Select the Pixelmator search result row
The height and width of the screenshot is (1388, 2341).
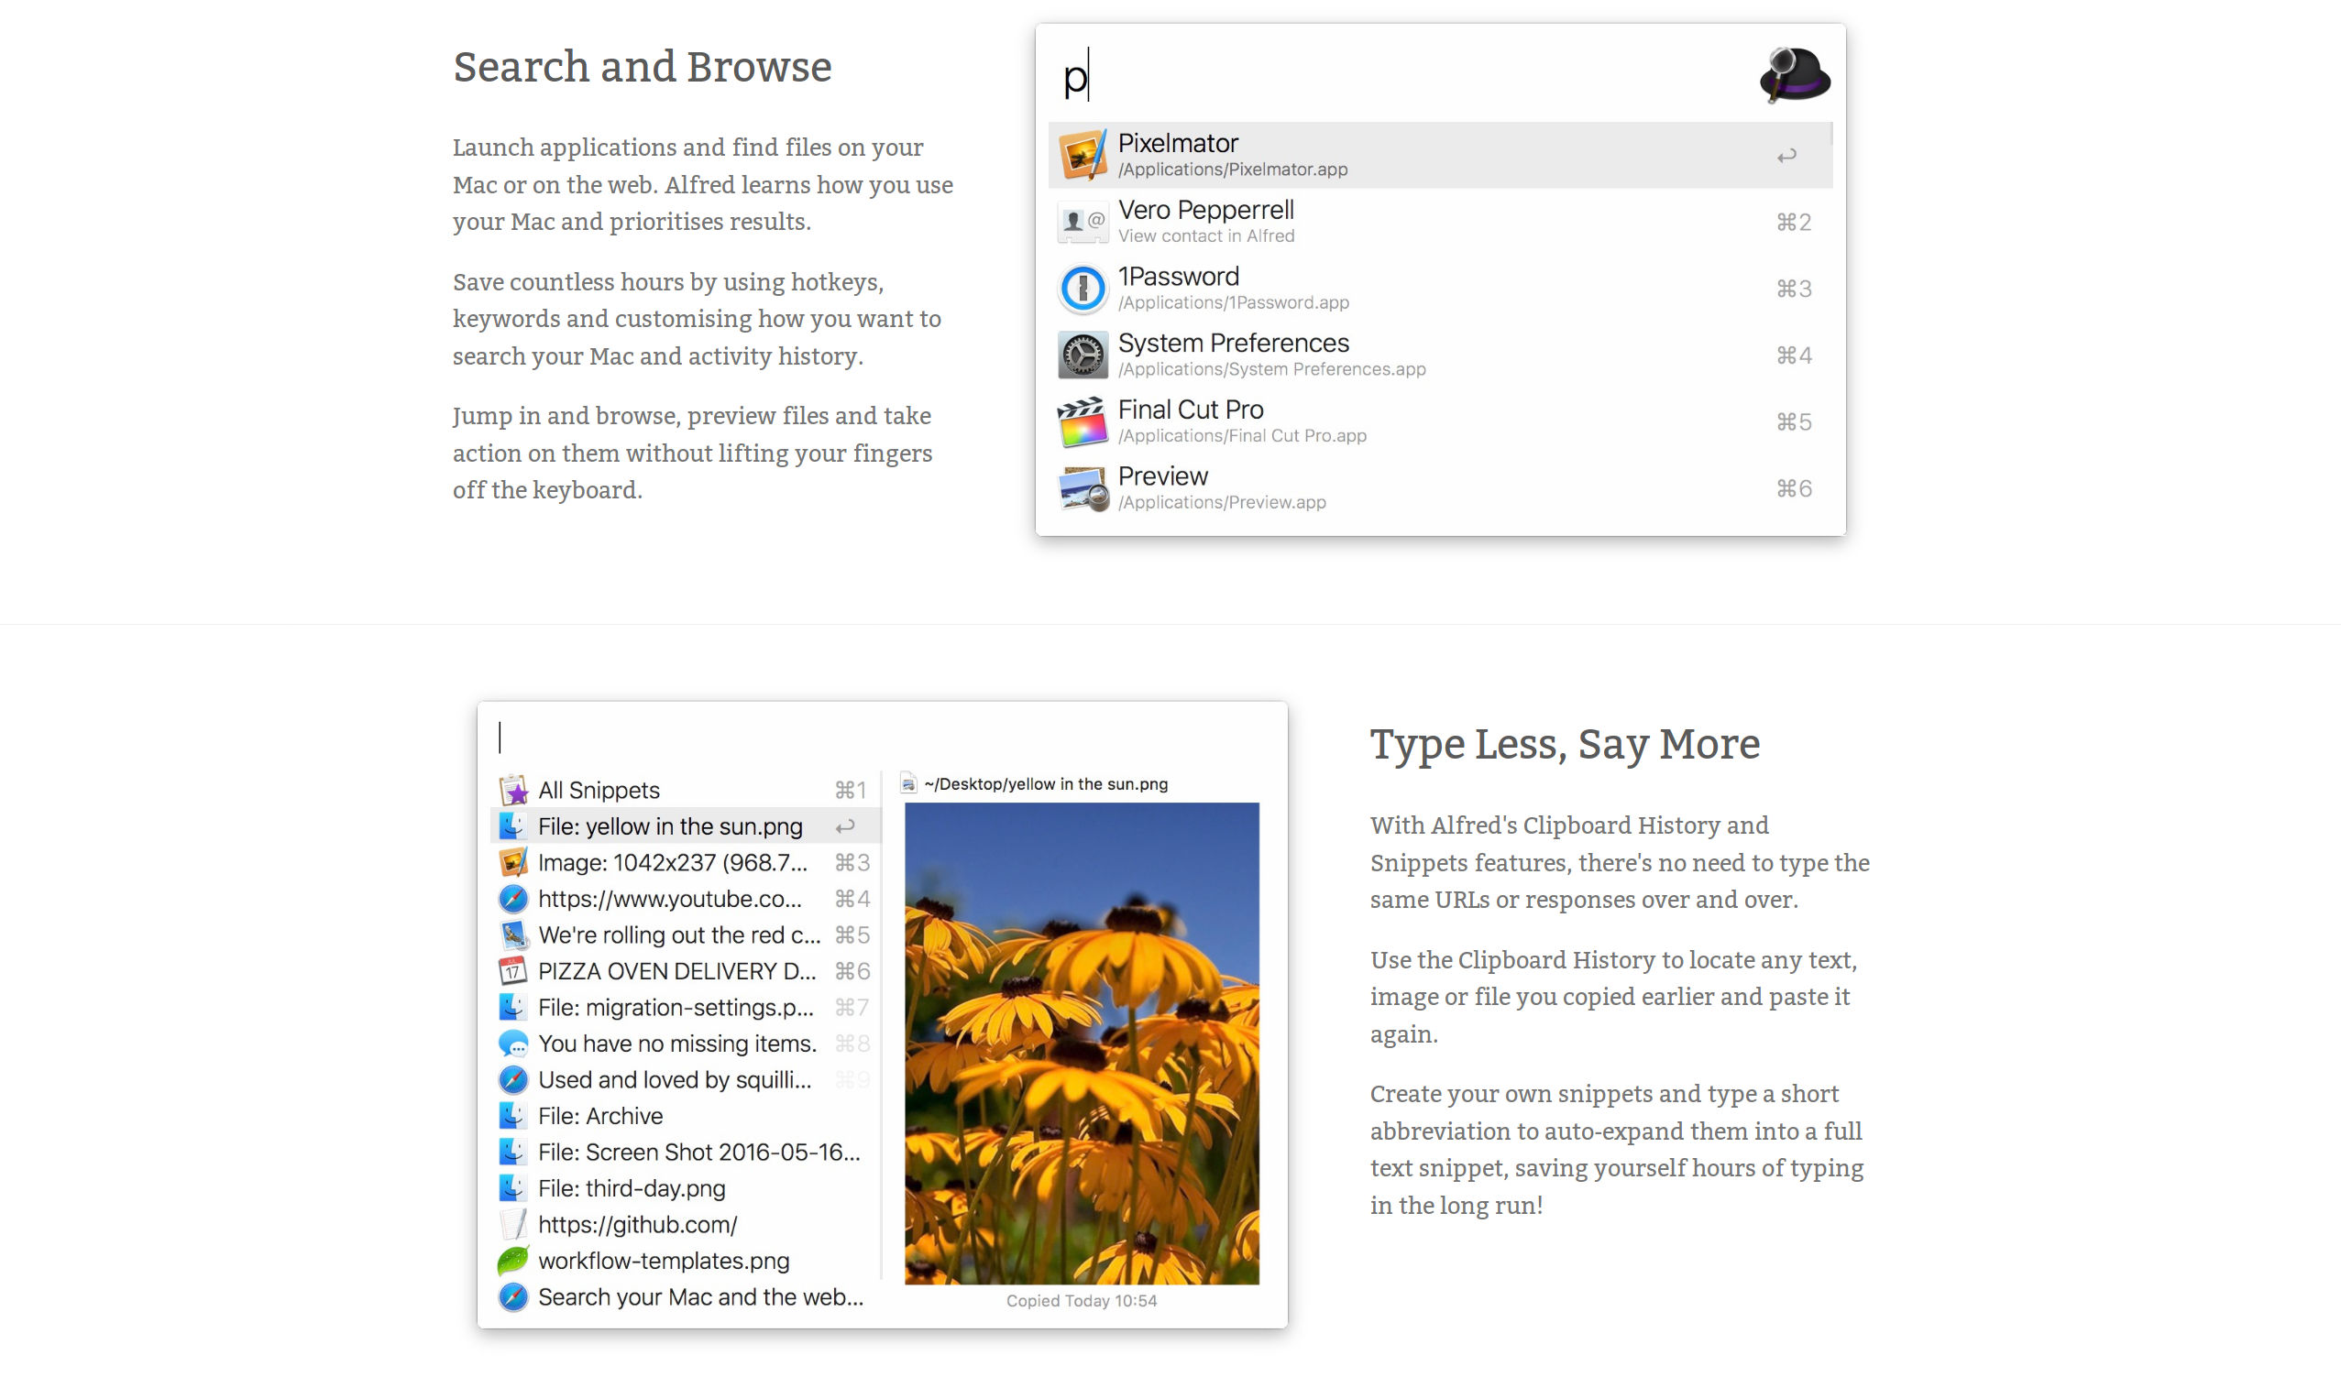tap(1439, 155)
